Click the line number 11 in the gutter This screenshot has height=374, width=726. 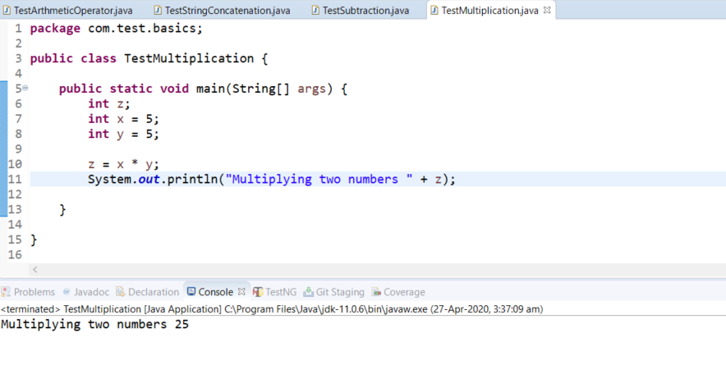tap(14, 179)
